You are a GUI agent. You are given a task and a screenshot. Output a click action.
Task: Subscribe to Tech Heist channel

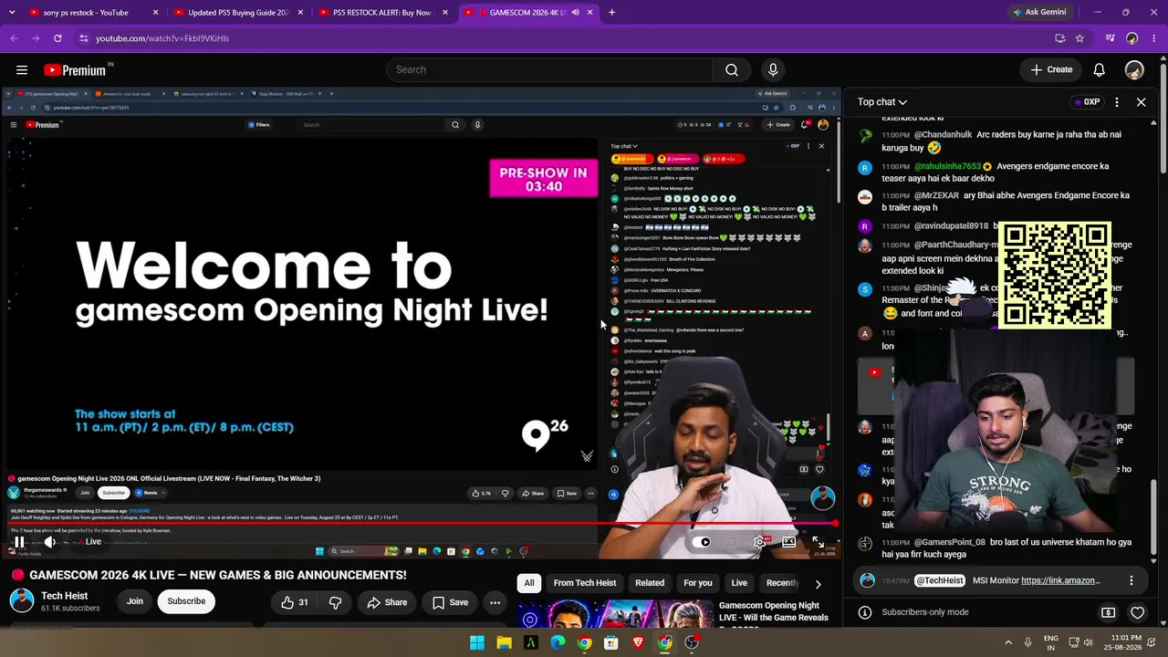point(186,601)
